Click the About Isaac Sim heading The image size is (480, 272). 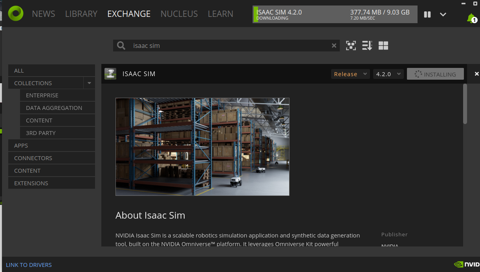pyautogui.click(x=150, y=215)
